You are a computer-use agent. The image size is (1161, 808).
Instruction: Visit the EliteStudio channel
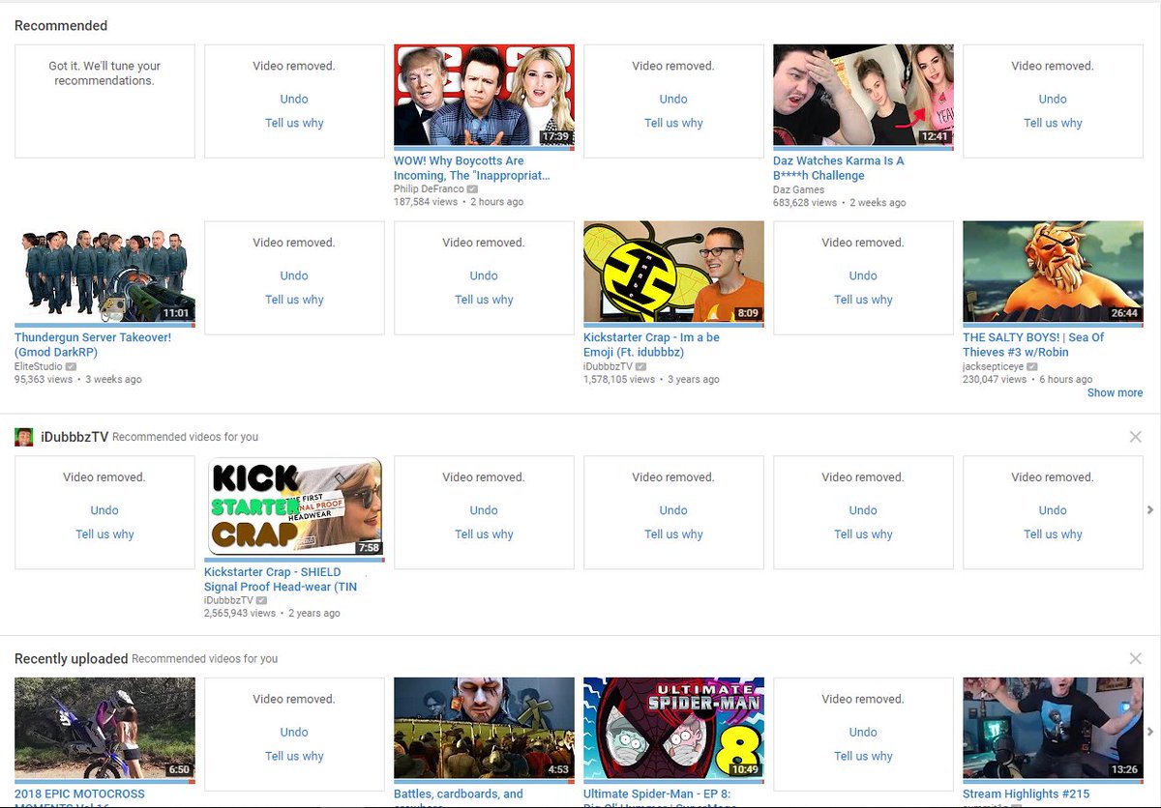39,366
